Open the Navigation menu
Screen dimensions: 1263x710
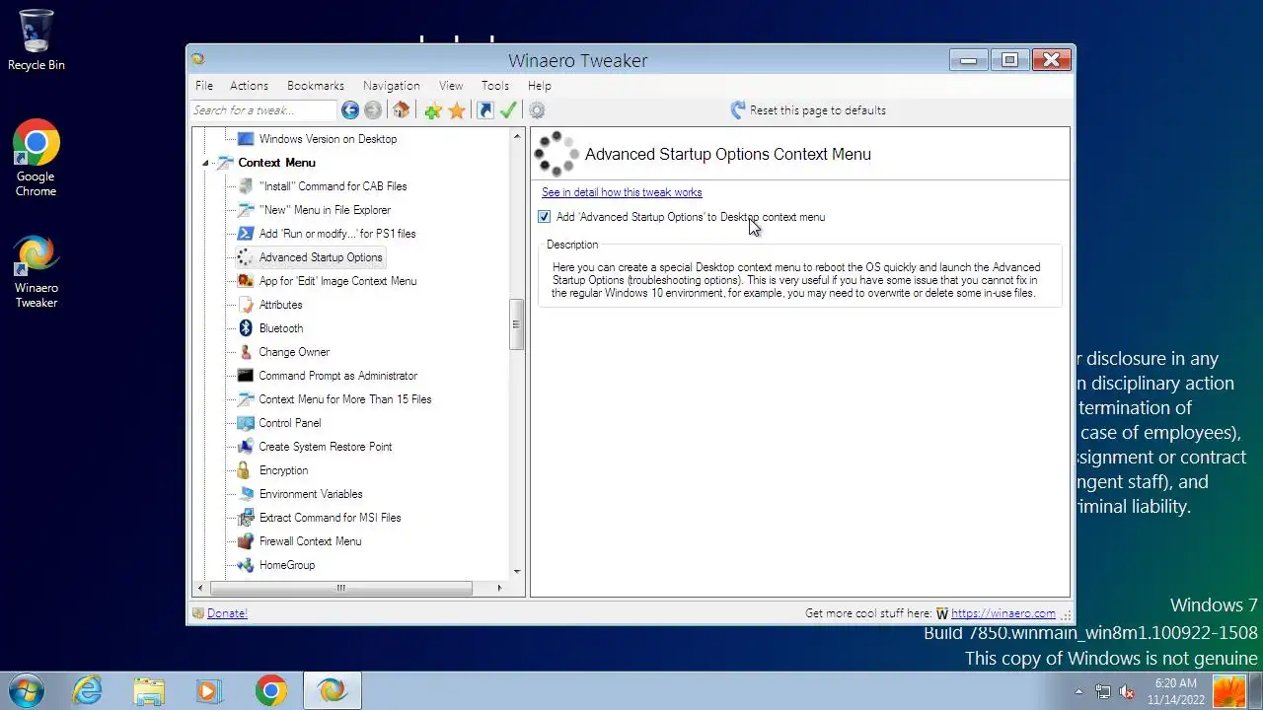[x=391, y=86]
